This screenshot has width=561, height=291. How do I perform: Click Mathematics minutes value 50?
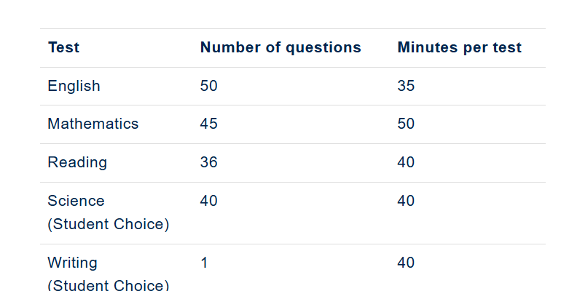click(x=406, y=124)
